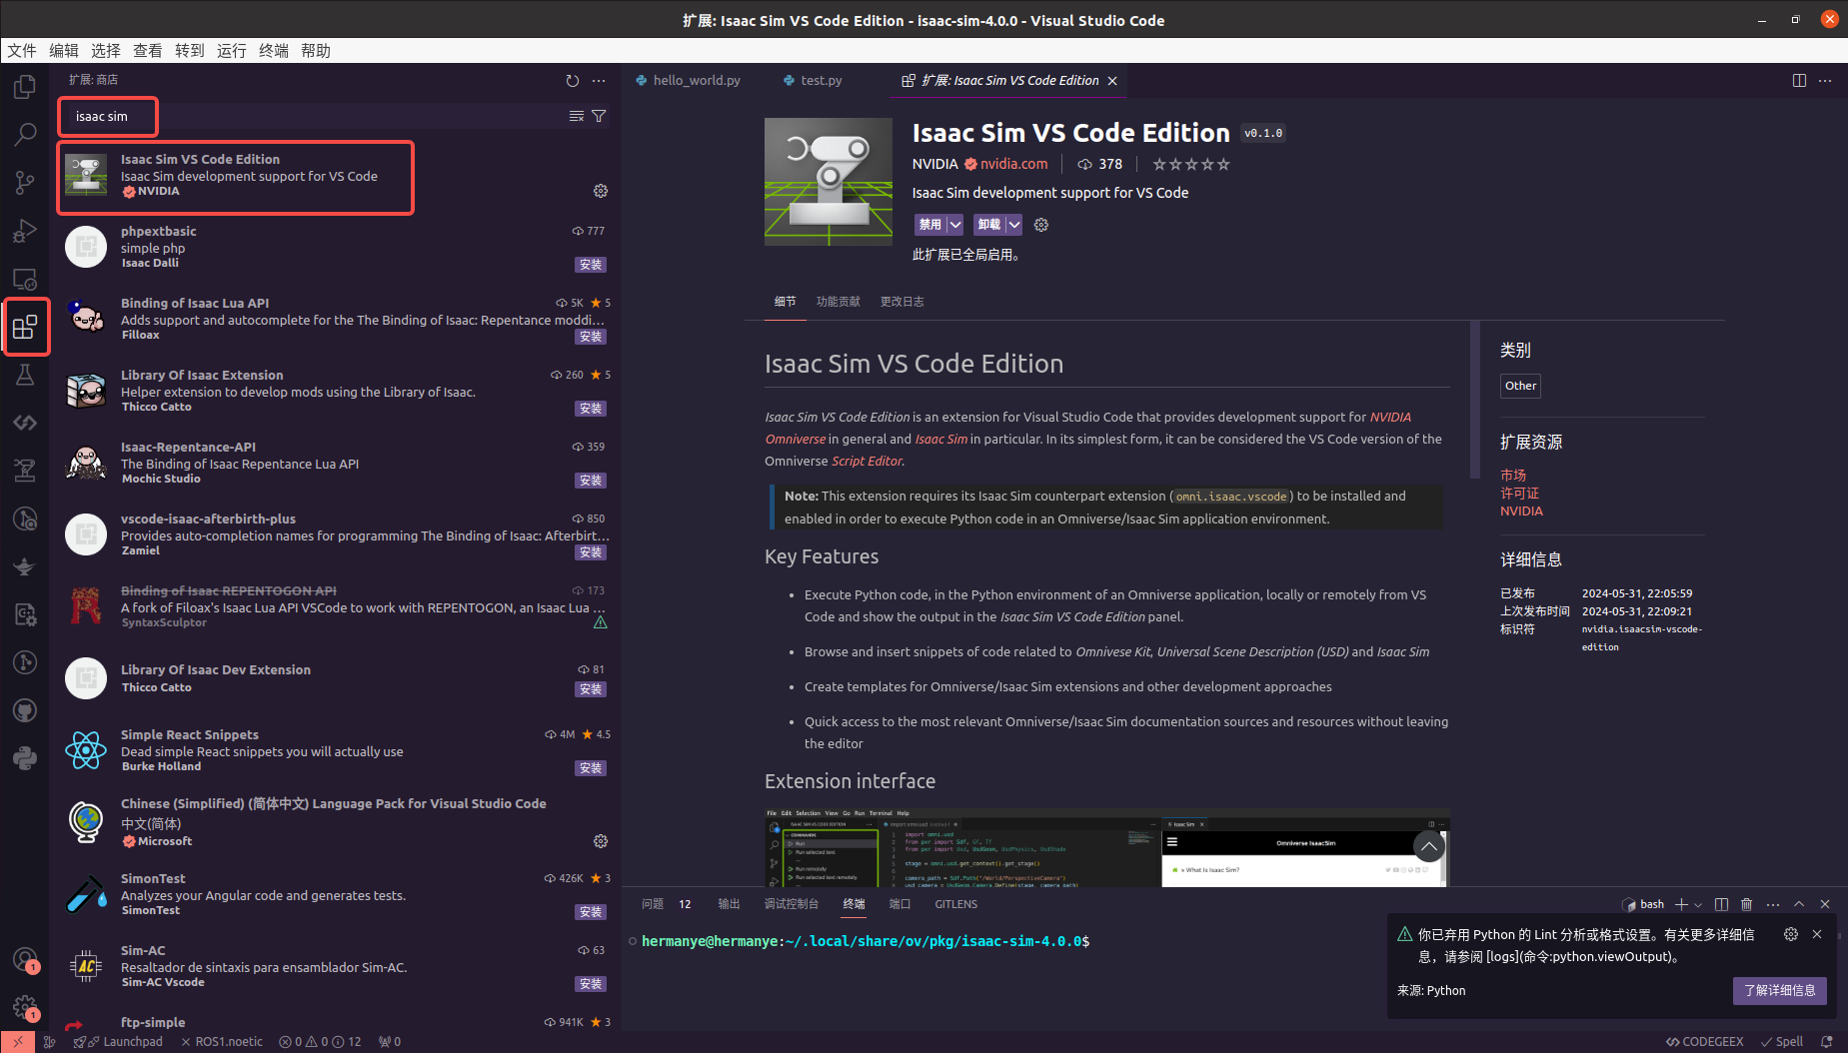Open the 市场 marketplace link
The image size is (1848, 1053).
[x=1513, y=476]
